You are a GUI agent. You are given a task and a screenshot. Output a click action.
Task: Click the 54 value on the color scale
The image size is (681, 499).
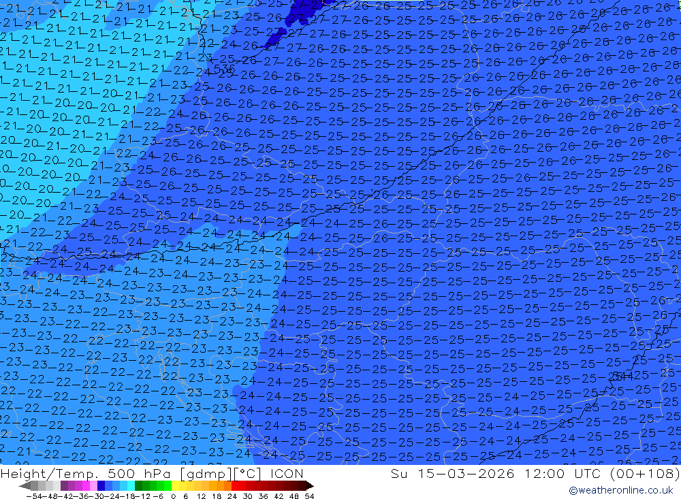[309, 496]
